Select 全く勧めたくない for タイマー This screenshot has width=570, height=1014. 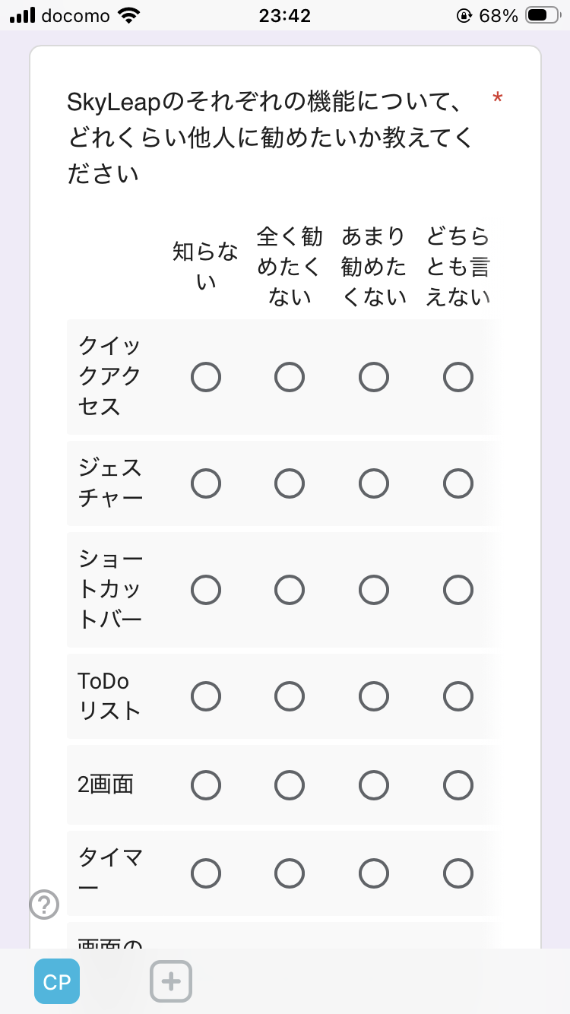pos(290,874)
